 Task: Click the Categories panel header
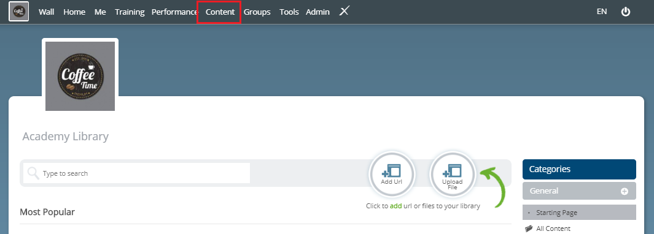pyautogui.click(x=579, y=169)
